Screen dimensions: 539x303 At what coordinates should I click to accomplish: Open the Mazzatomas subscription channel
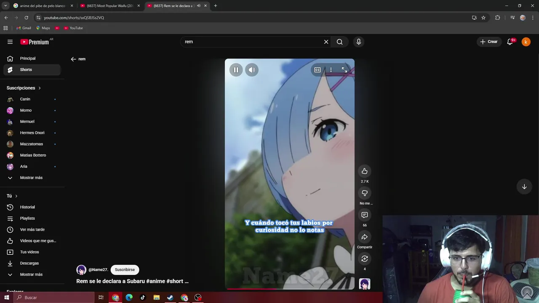(x=32, y=144)
